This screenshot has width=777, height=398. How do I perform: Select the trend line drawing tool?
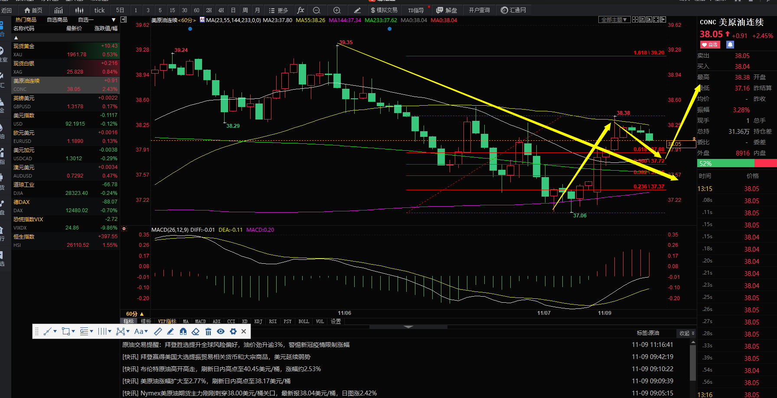click(x=48, y=331)
